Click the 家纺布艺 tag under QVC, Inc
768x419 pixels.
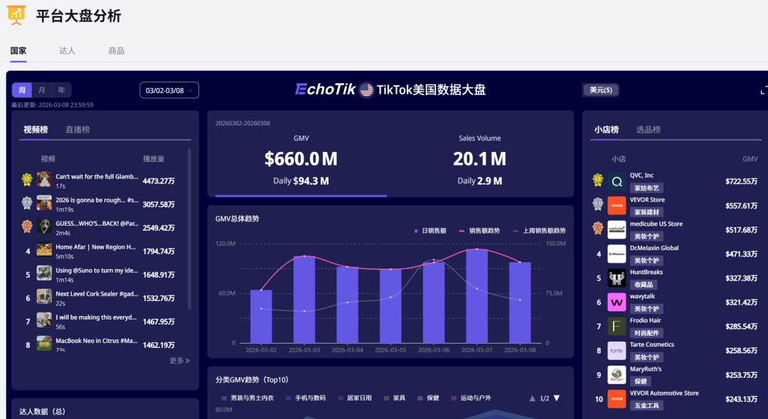[646, 187]
